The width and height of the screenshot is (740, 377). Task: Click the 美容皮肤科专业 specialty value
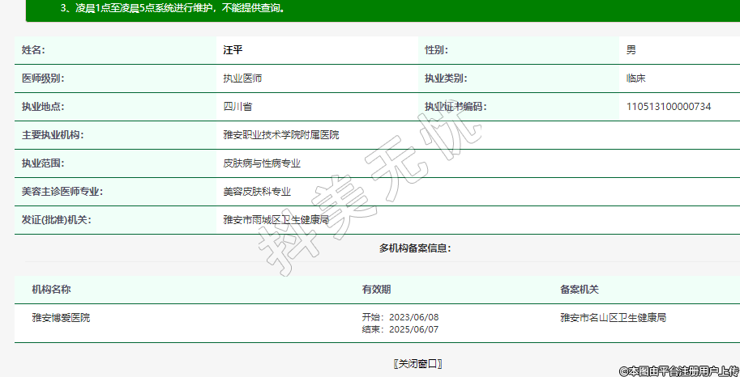click(257, 192)
